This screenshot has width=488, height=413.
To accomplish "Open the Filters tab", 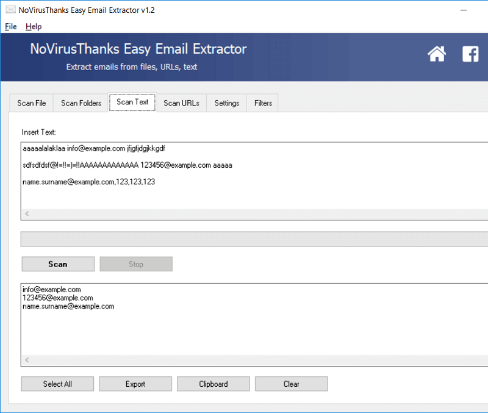I will pos(263,103).
